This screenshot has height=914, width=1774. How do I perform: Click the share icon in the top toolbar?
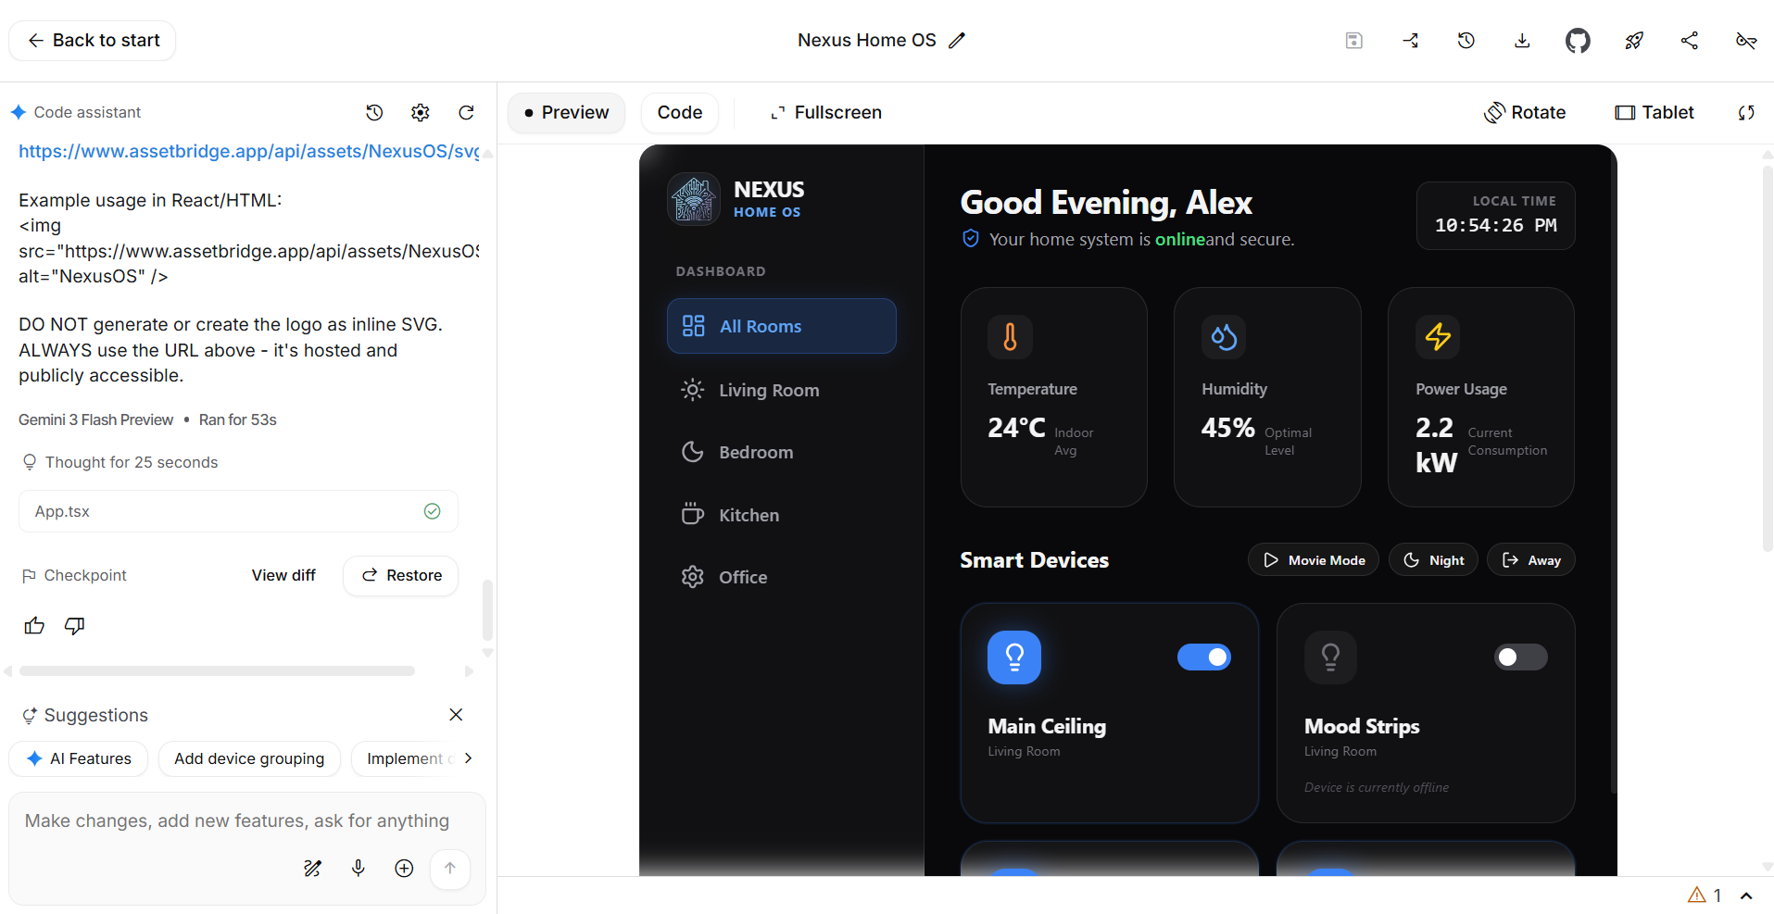[x=1689, y=40]
